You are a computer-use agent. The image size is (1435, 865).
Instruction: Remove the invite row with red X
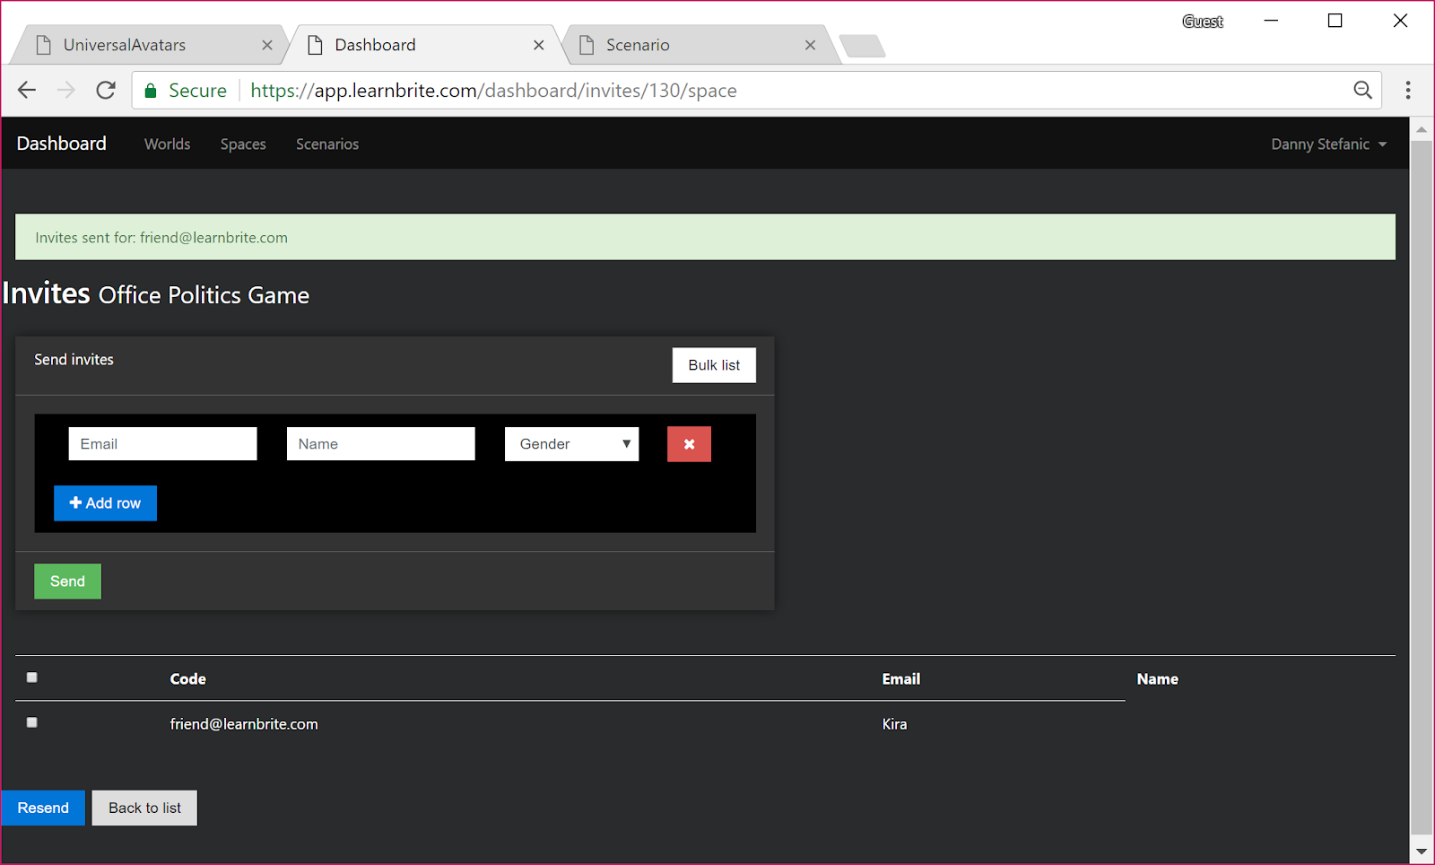point(689,444)
